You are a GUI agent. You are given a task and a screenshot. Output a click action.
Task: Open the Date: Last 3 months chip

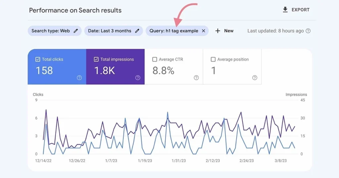(114, 31)
